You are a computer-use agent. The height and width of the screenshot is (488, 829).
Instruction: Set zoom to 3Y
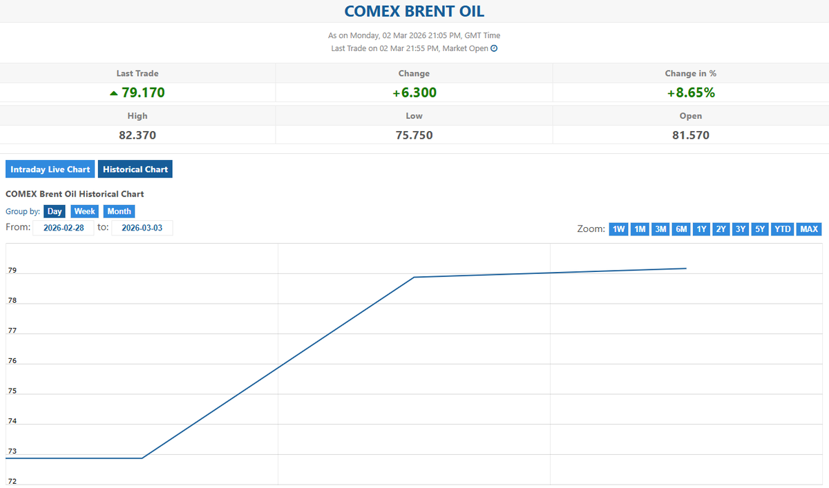[741, 229]
